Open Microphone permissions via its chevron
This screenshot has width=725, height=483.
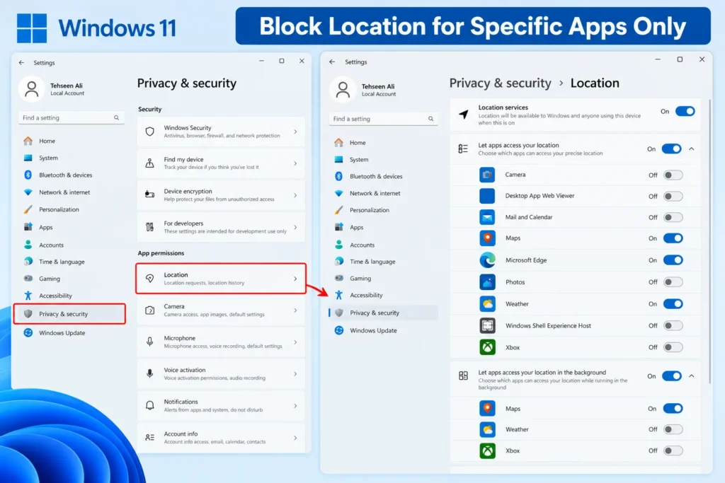295,342
